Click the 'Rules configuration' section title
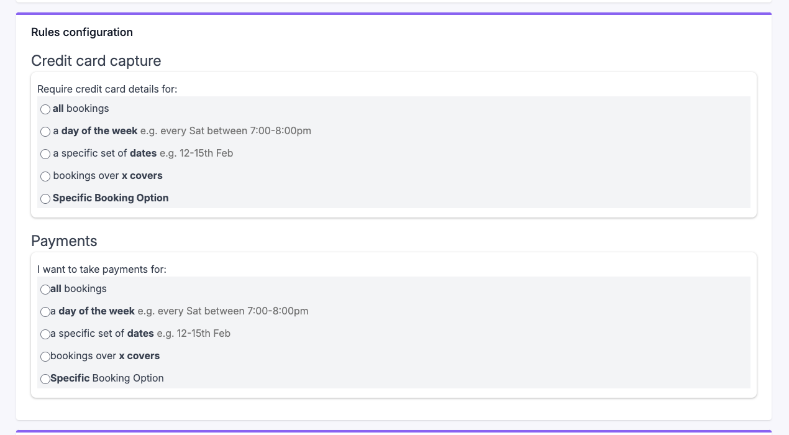This screenshot has height=435, width=789. pos(81,32)
